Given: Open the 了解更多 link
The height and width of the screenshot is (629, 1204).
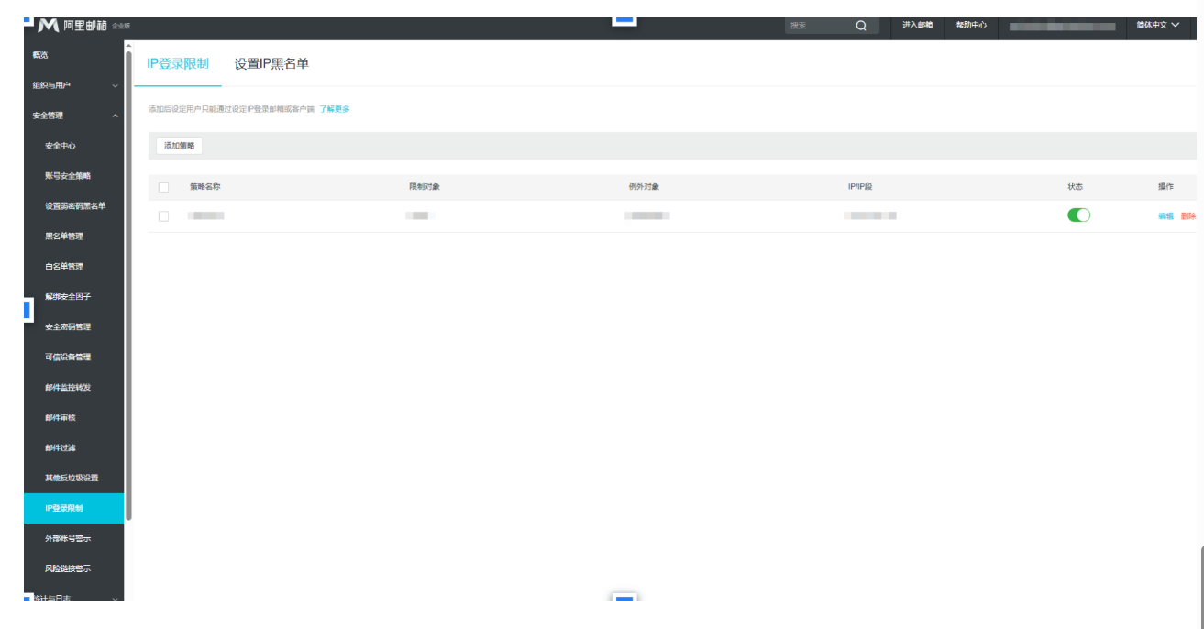Looking at the screenshot, I should coord(335,109).
